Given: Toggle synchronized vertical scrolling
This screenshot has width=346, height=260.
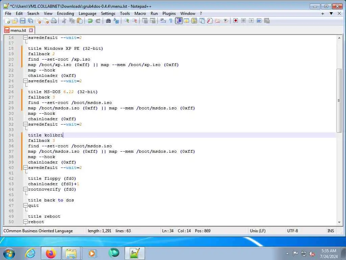Looking at the screenshot, I should [x=145, y=21].
